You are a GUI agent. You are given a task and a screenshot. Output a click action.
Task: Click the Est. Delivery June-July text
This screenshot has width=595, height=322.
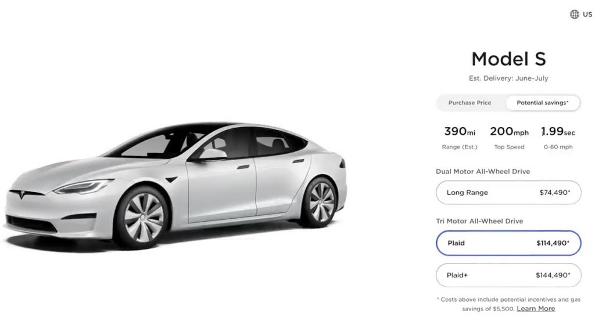(x=508, y=78)
